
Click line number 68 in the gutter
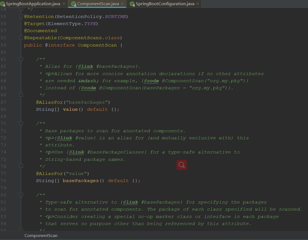click(x=3, y=109)
